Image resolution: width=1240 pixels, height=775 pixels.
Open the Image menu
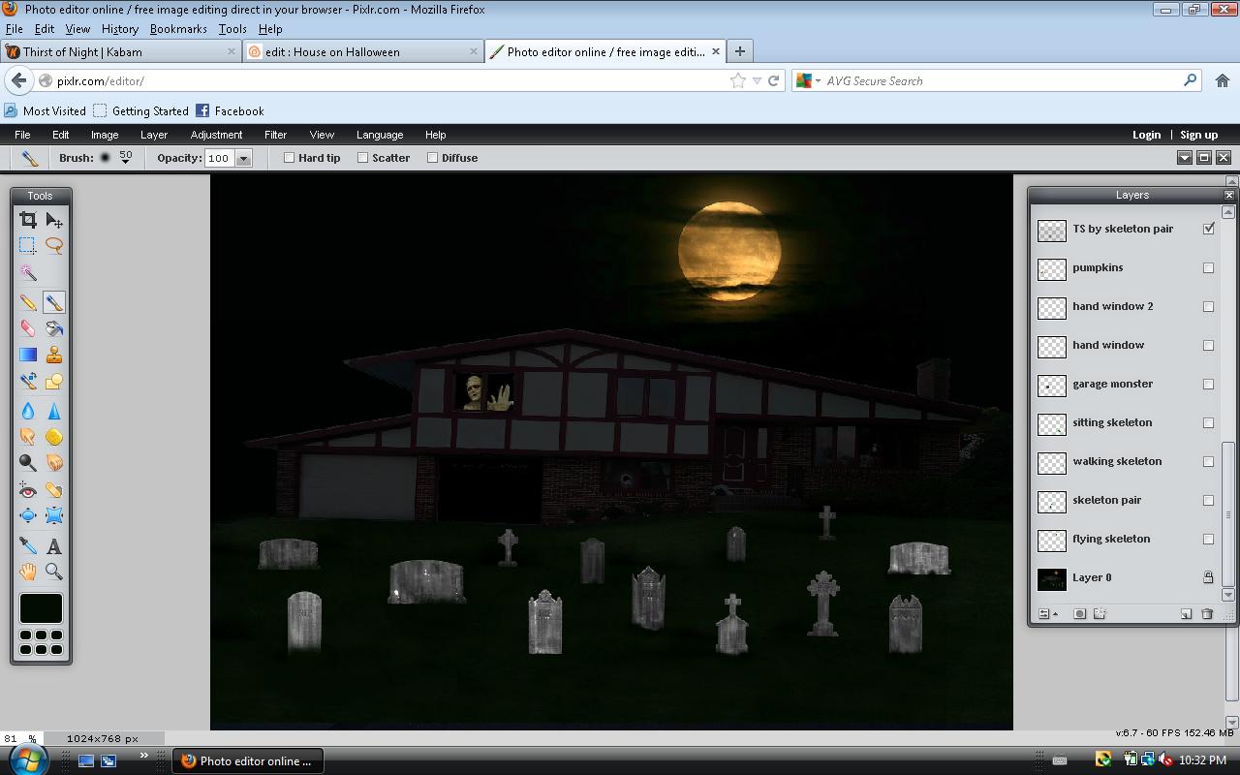[105, 135]
